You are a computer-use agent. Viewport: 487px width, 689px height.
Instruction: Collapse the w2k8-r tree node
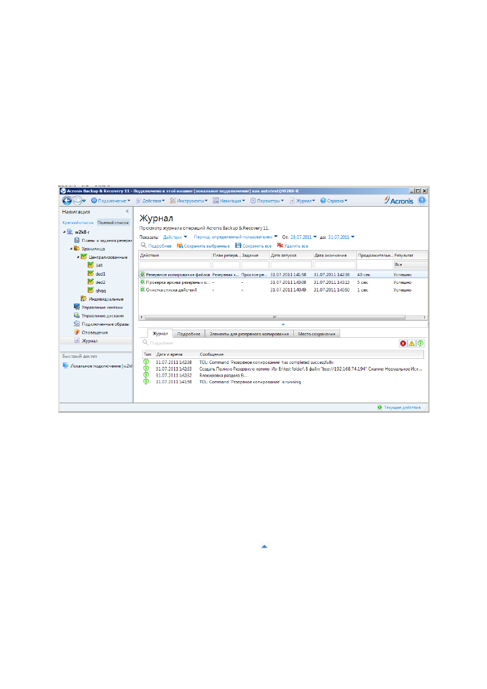pos(64,232)
